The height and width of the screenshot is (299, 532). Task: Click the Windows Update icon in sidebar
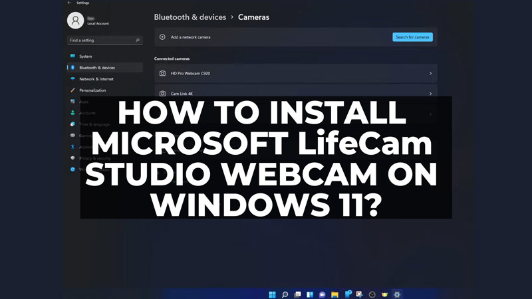pyautogui.click(x=72, y=169)
